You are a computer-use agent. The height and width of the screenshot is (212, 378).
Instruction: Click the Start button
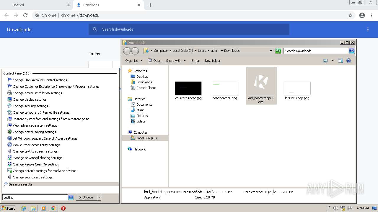(x=8, y=208)
